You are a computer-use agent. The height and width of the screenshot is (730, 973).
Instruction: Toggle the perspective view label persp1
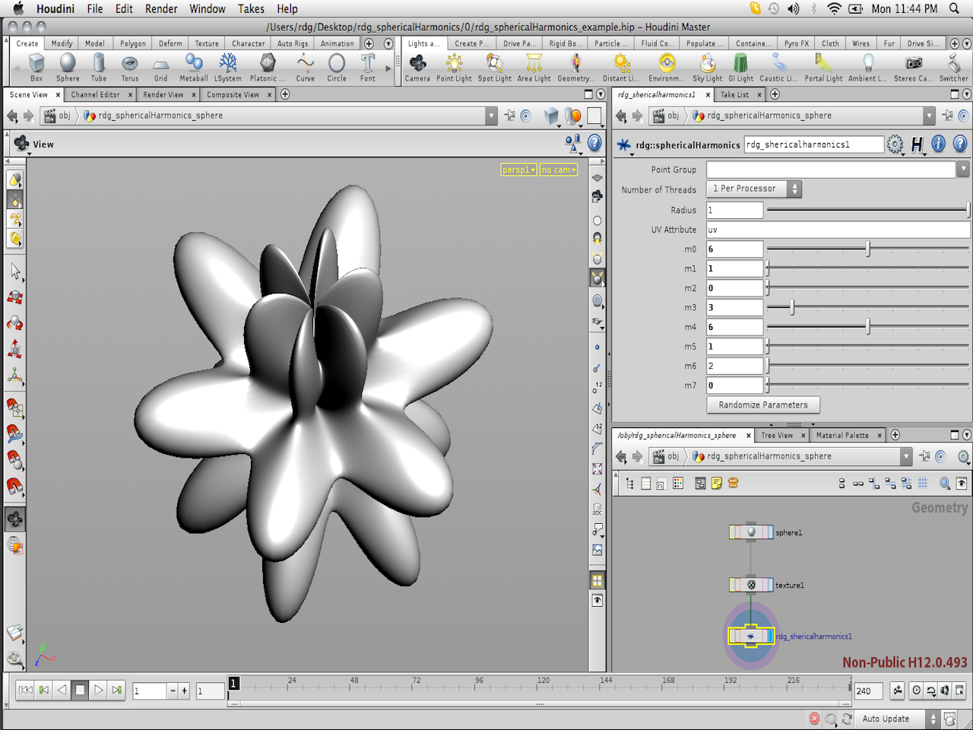tap(518, 170)
